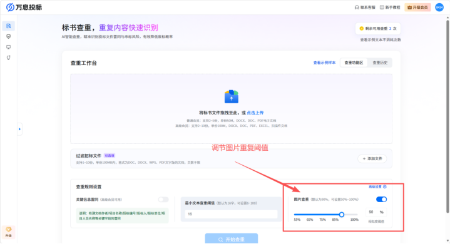Switch to 查重历史 tab
Screen dimensions: 450x244
pos(380,63)
